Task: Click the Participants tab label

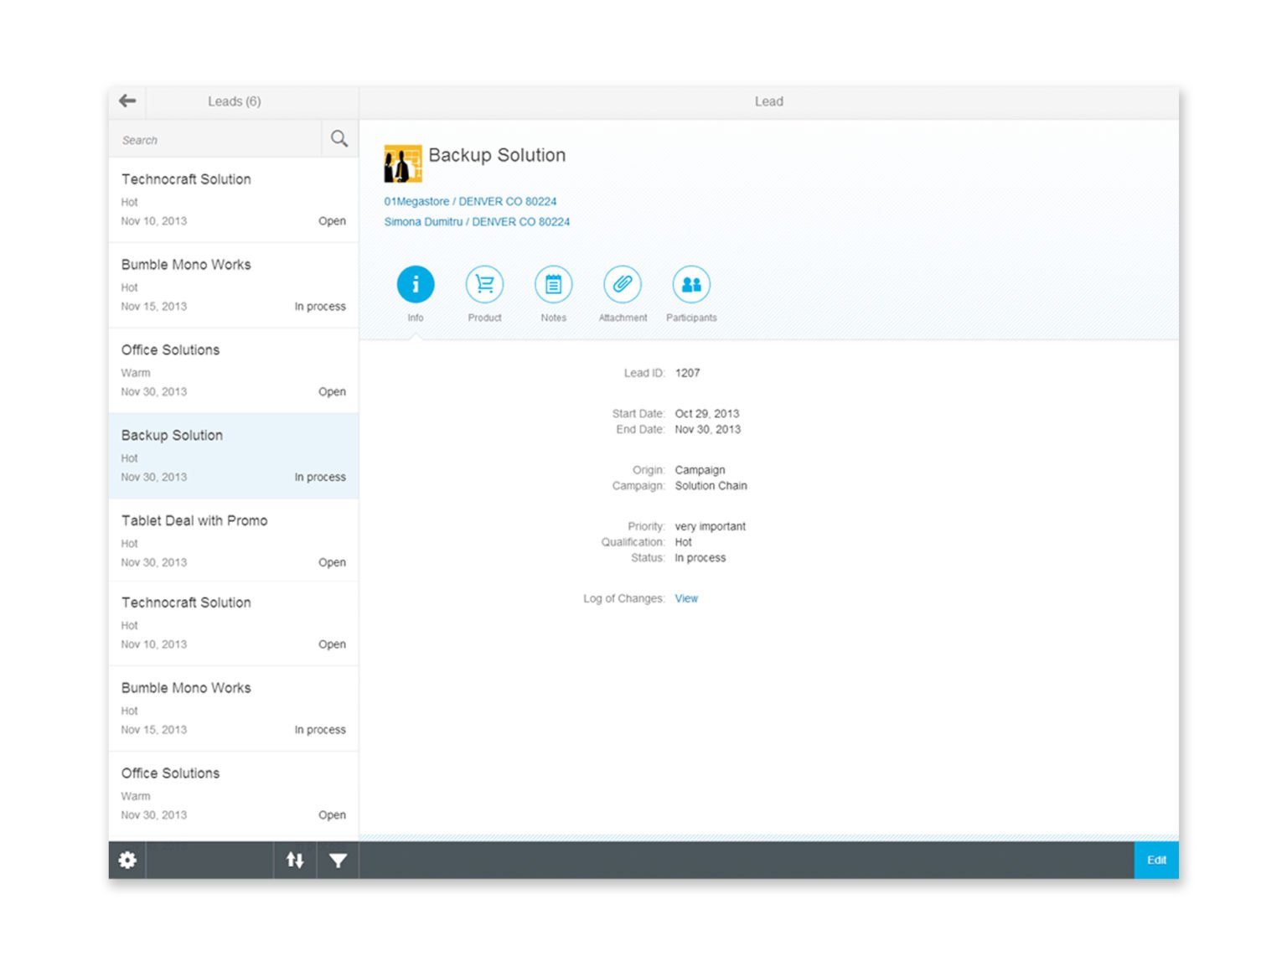Action: [691, 318]
